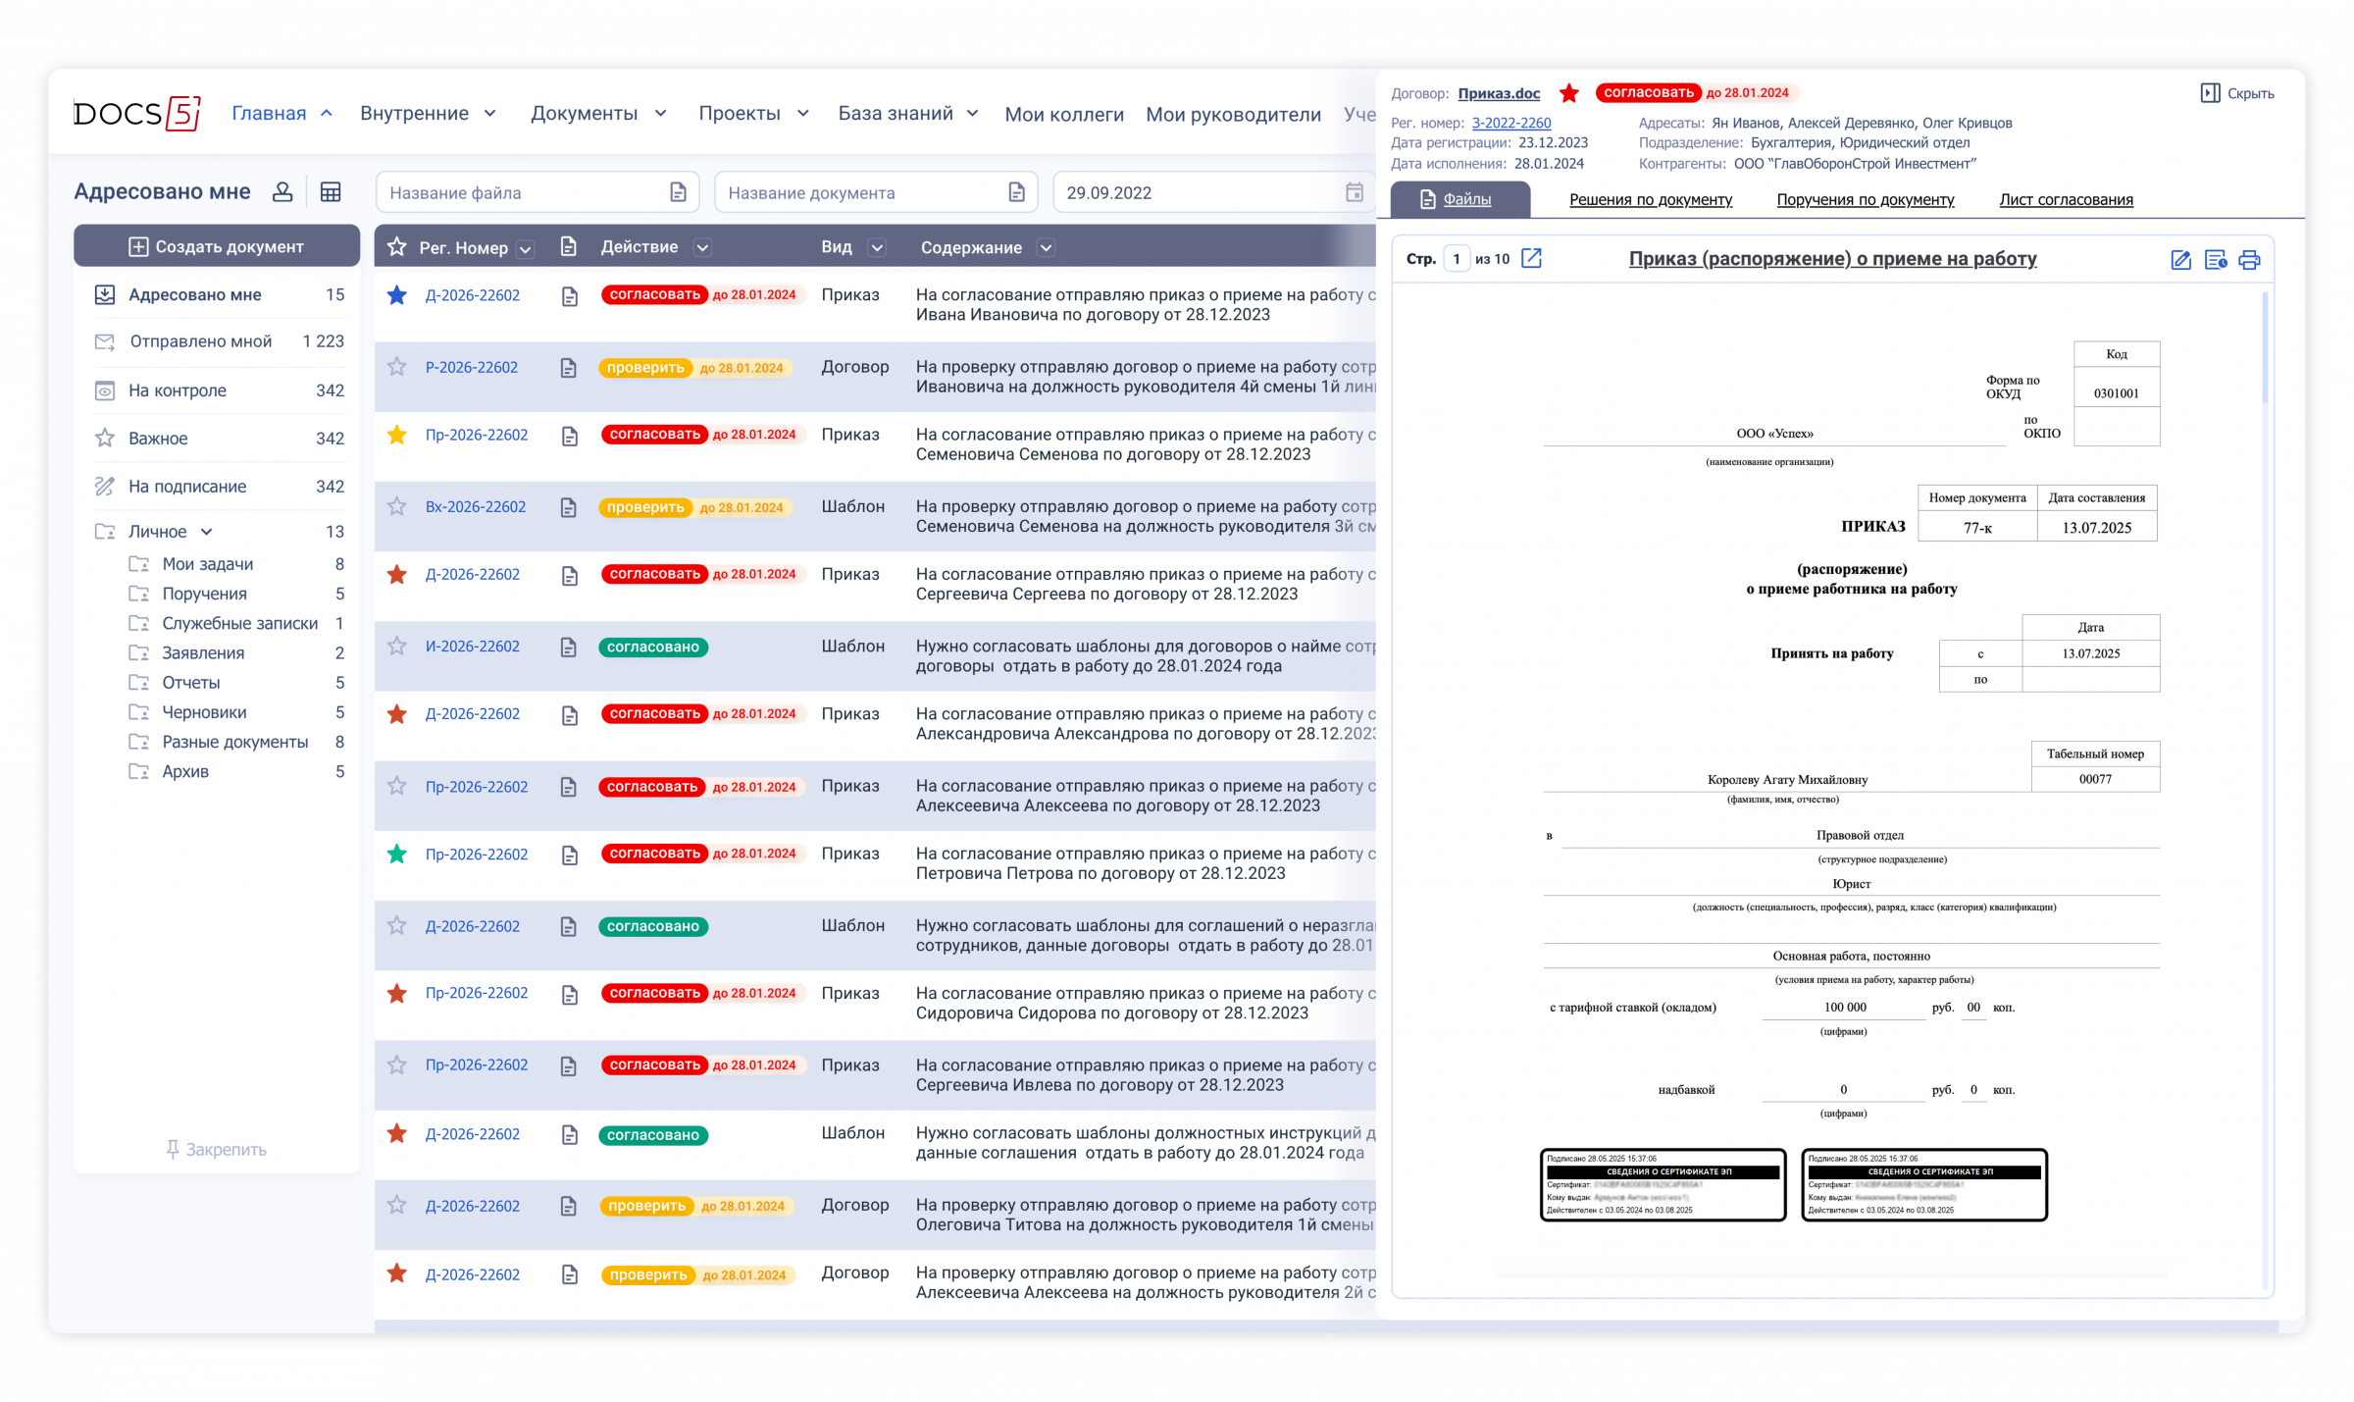Click file icon in Р-2026-22602 row

(x=568, y=368)
